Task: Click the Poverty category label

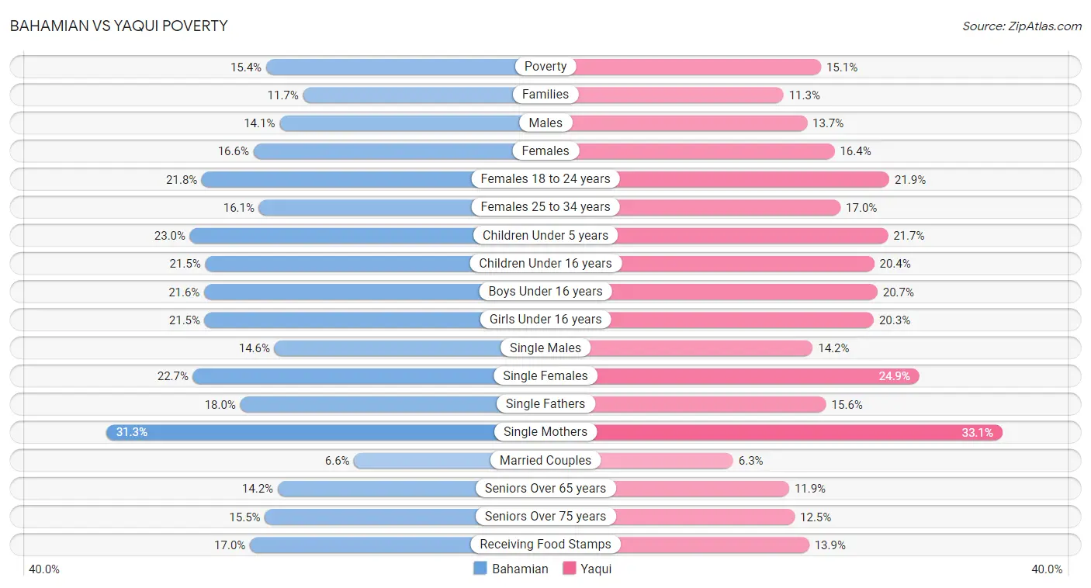Action: (x=545, y=67)
